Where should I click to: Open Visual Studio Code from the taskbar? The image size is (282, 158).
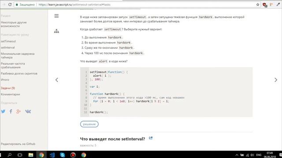52,155
